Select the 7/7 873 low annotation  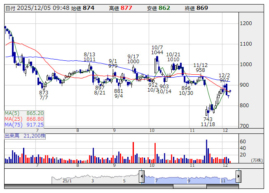coord(44,95)
